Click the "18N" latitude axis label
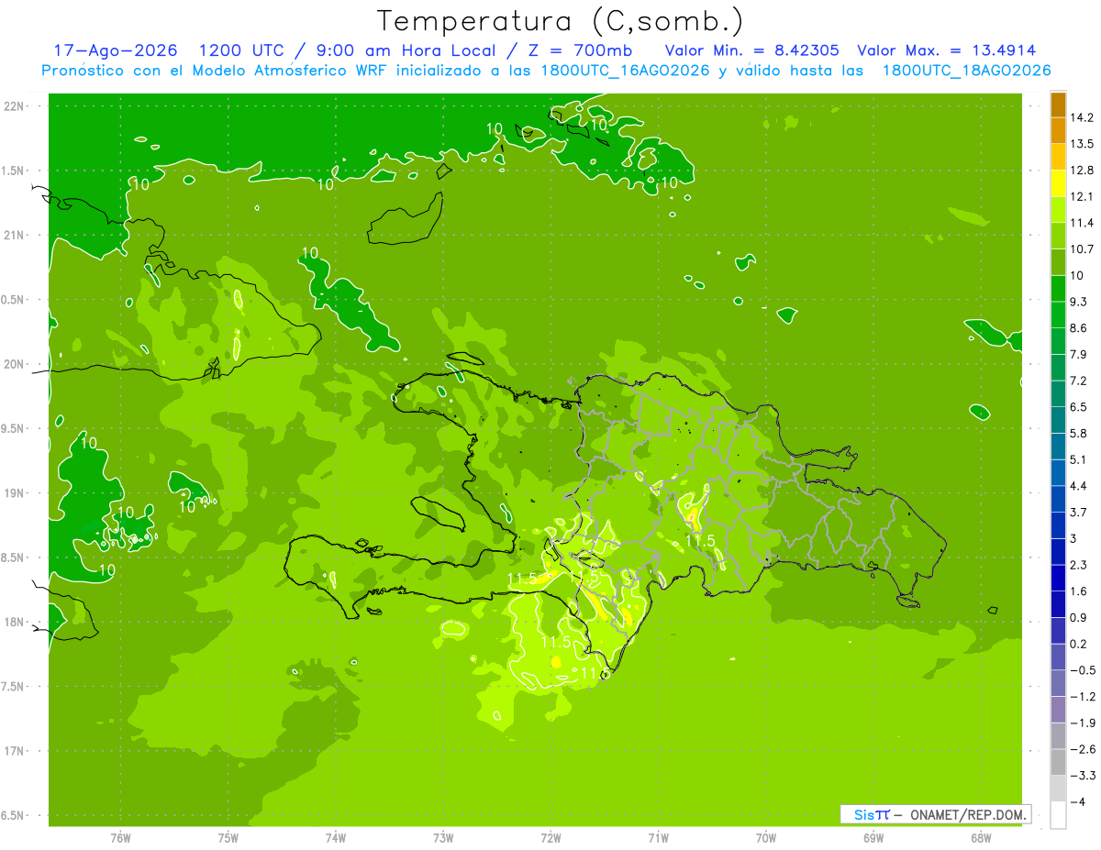 point(15,622)
